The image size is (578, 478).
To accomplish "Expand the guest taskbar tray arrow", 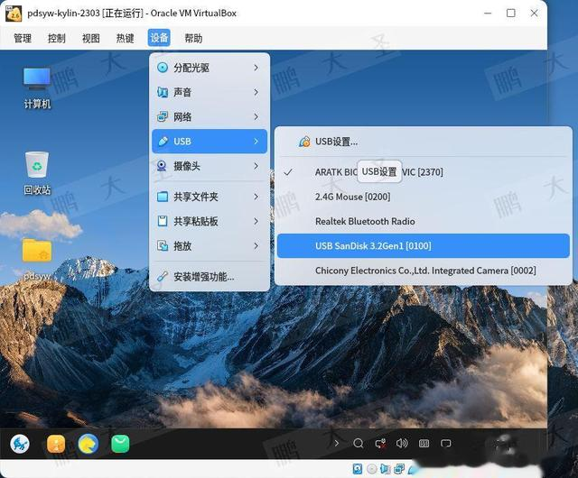I will [x=336, y=443].
